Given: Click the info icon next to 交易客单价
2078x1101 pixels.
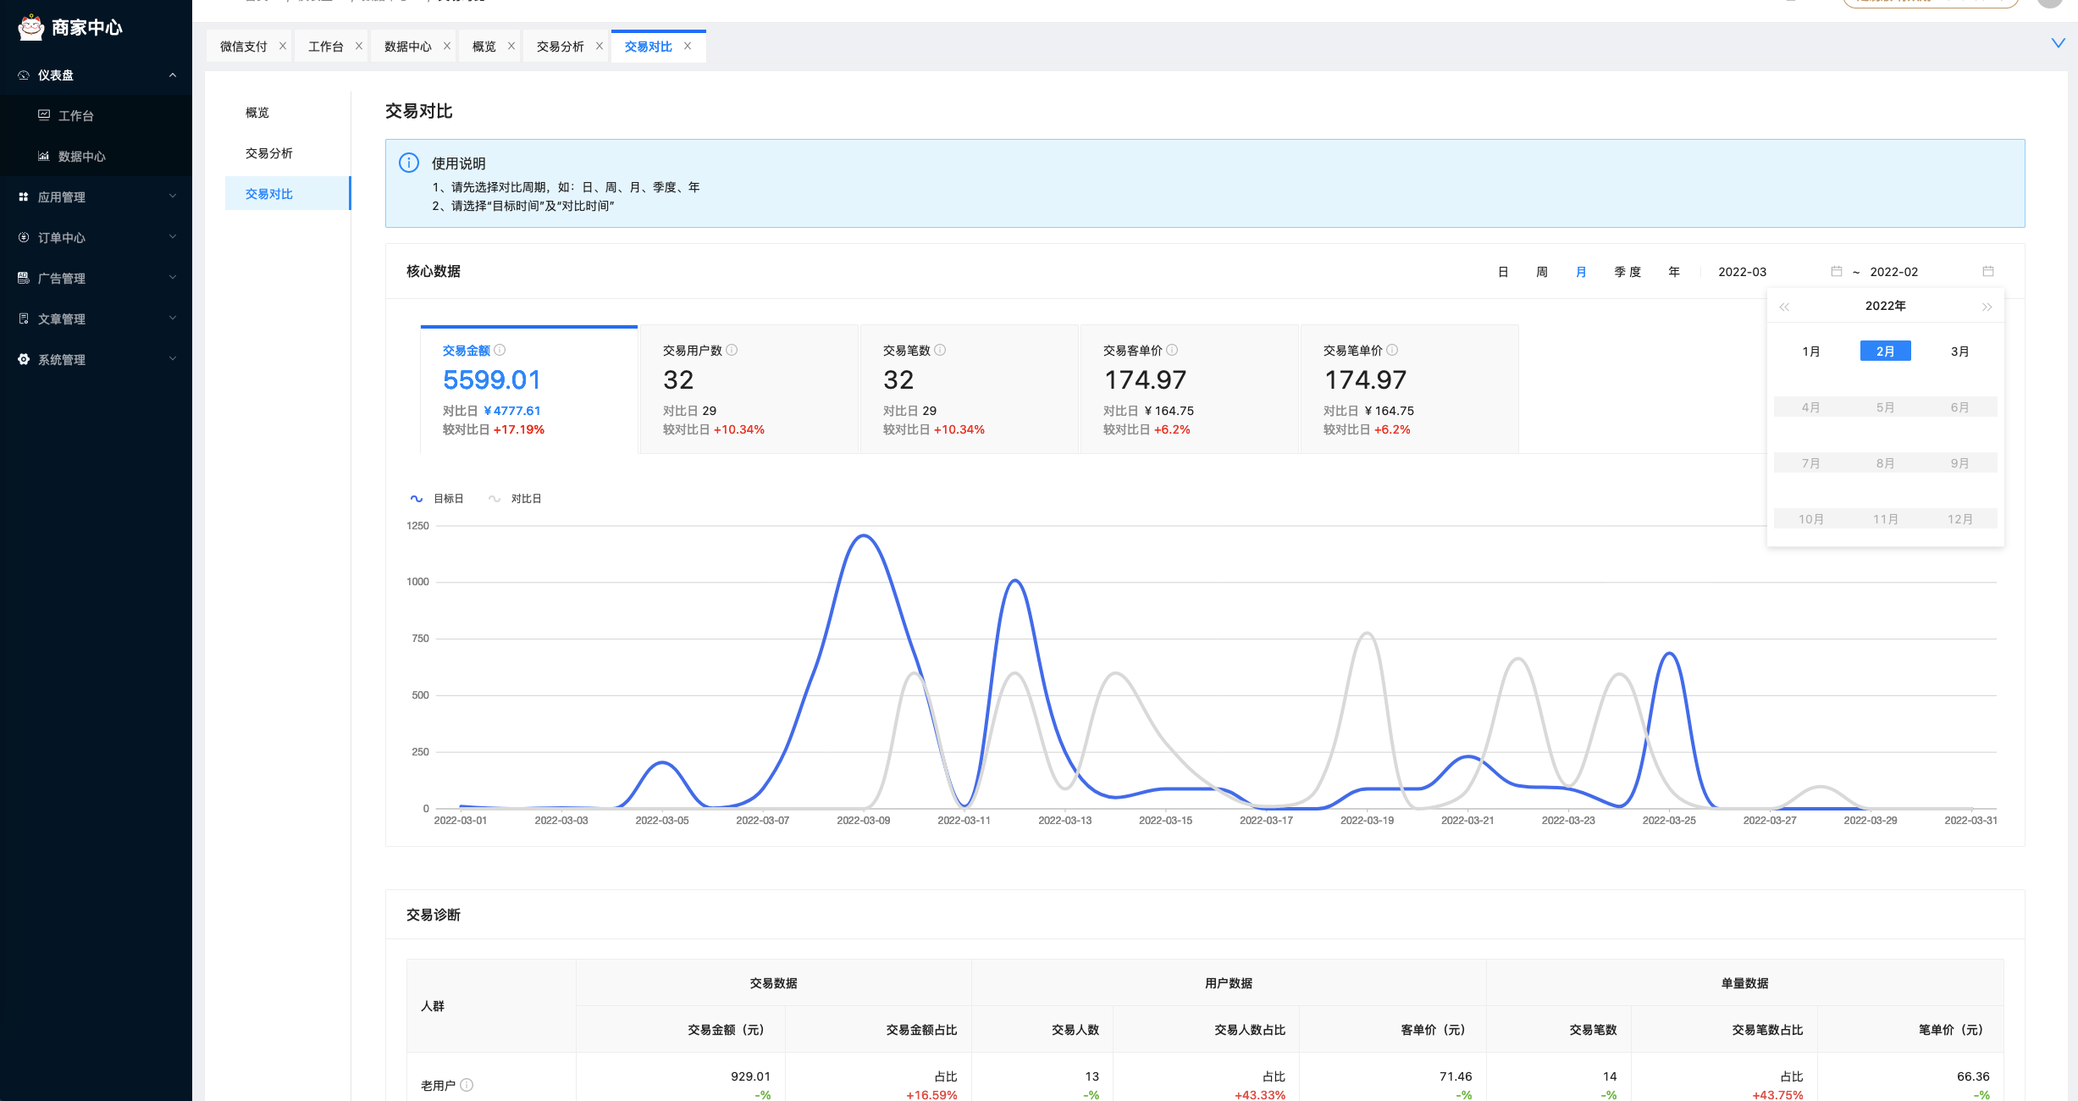Looking at the screenshot, I should tap(1172, 350).
